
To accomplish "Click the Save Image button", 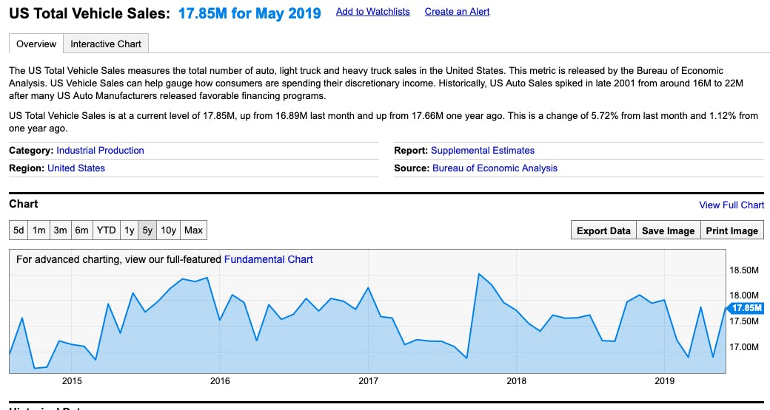I will pyautogui.click(x=668, y=231).
